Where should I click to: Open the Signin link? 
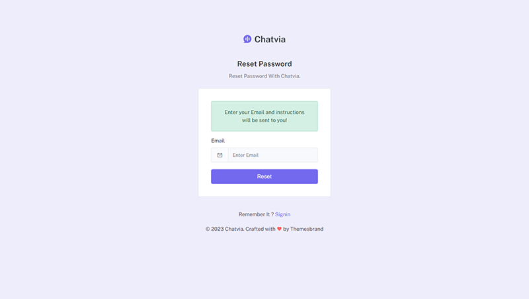click(x=282, y=214)
